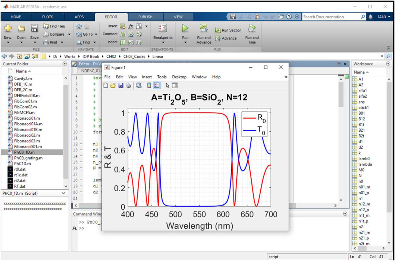The width and height of the screenshot is (395, 261).
Task: Click the Run and Time icon
Action: [252, 29]
